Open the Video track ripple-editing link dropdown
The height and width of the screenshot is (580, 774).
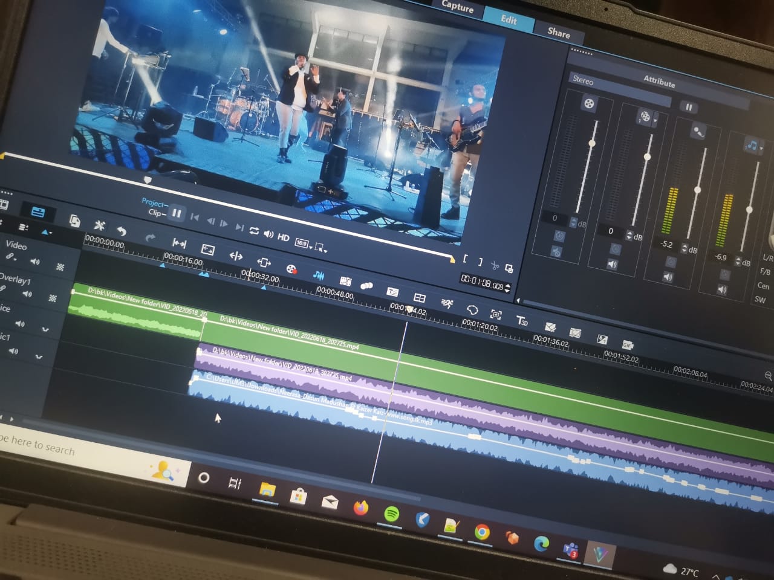tap(11, 257)
